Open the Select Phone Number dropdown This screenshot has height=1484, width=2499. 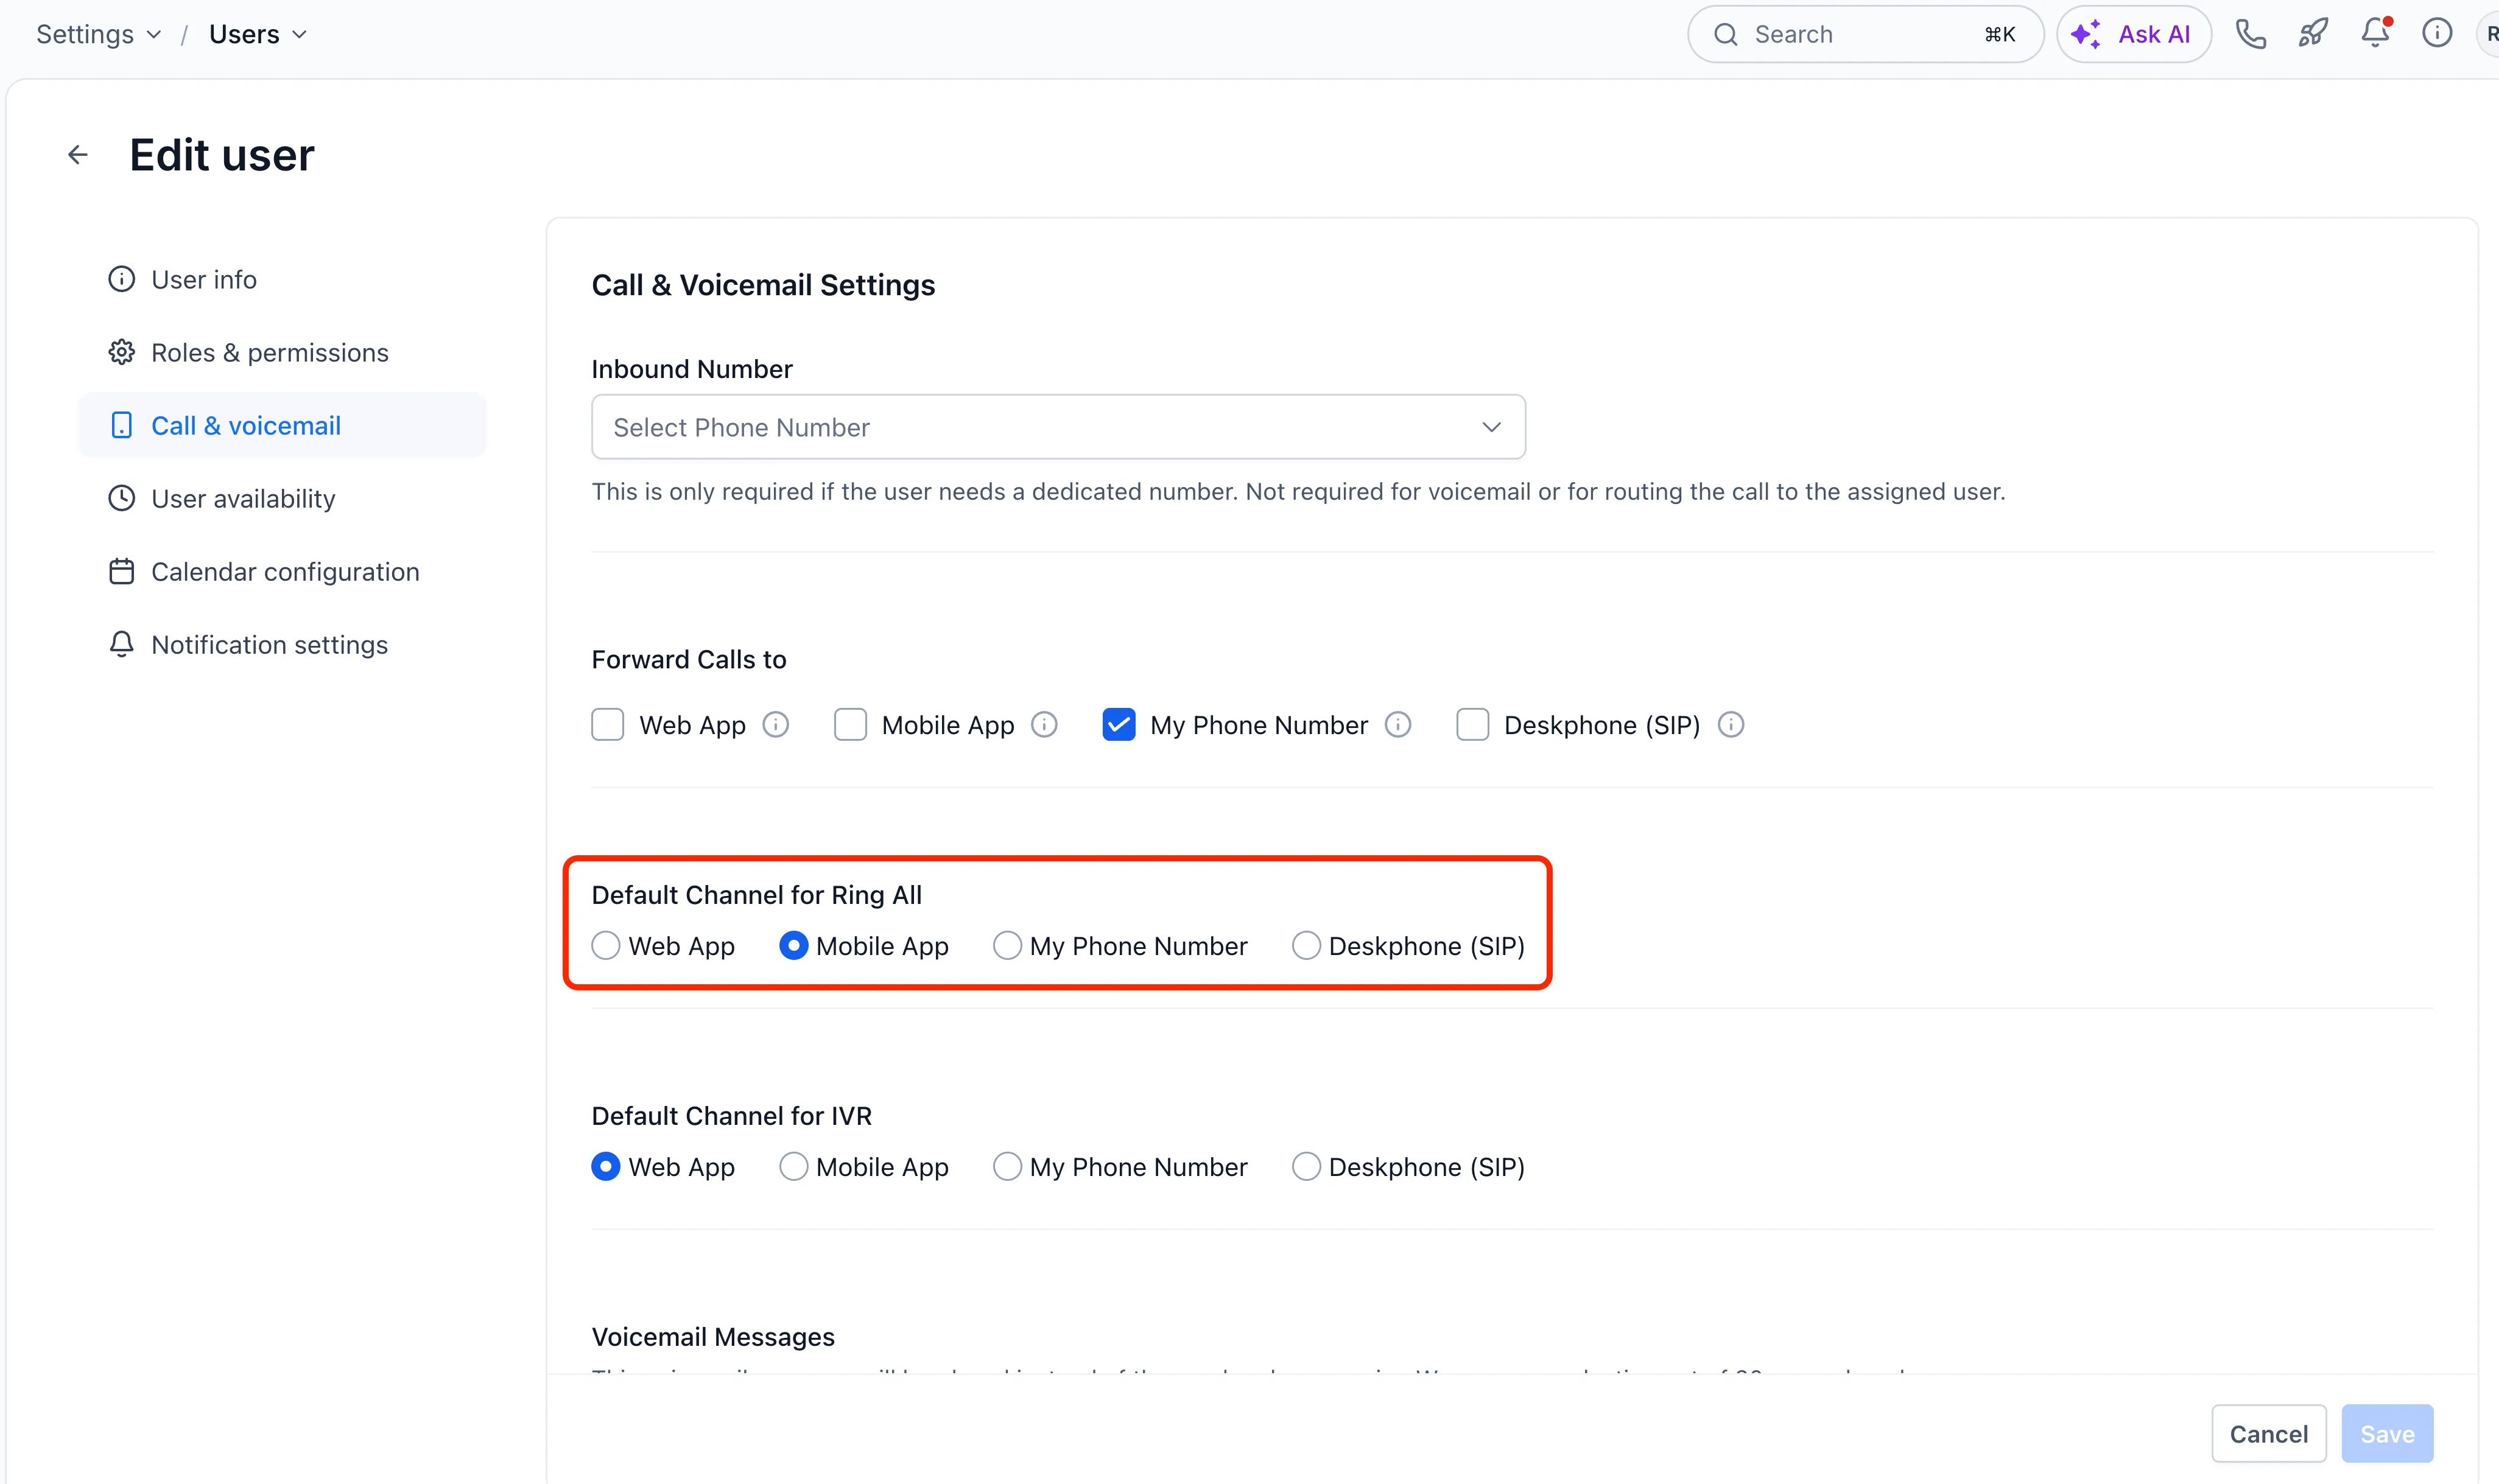coord(1058,427)
